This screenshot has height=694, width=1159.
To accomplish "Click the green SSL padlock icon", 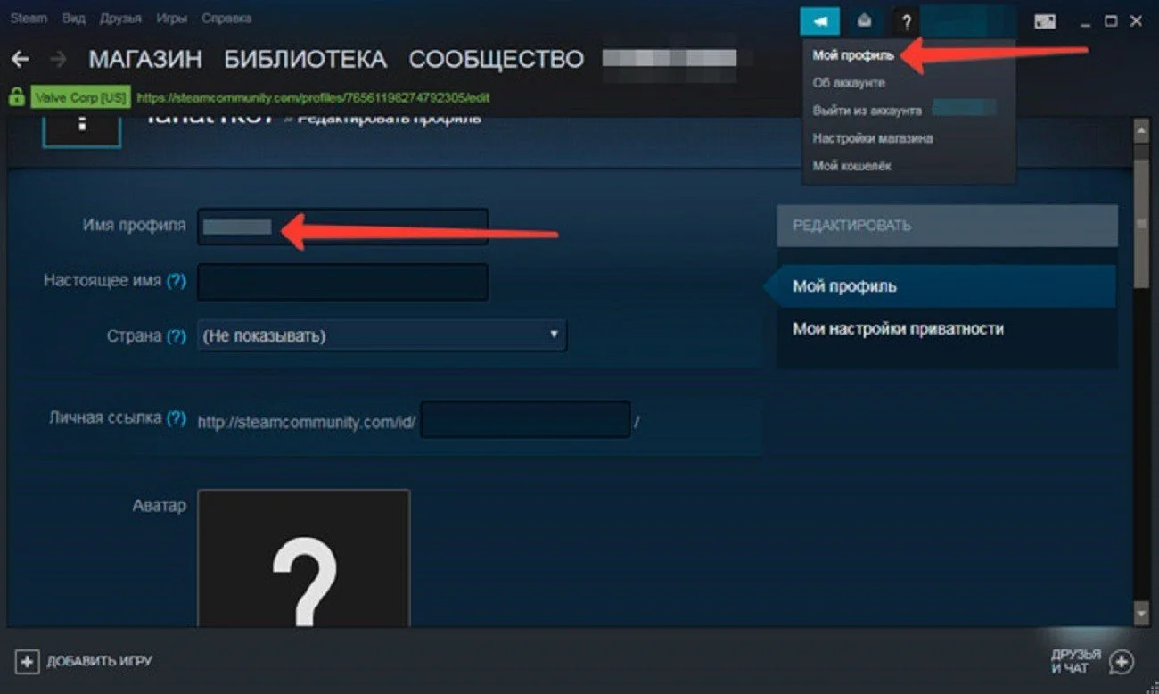I will tap(16, 95).
